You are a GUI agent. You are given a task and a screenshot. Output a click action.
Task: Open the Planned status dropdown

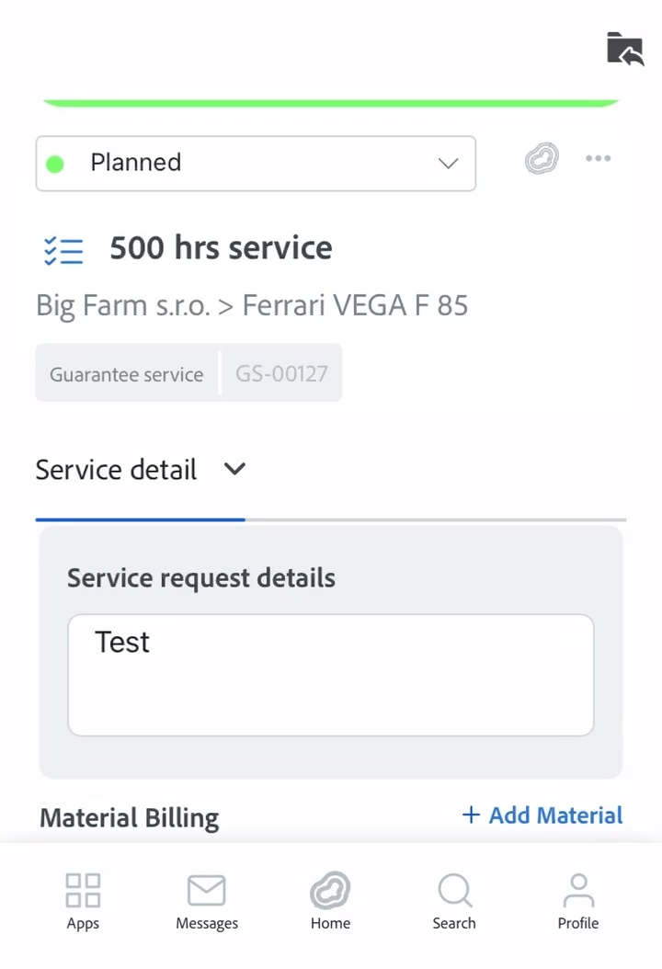click(256, 163)
